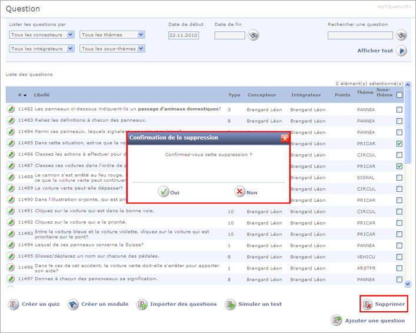Tick the checkbox for question 11482

(400, 109)
